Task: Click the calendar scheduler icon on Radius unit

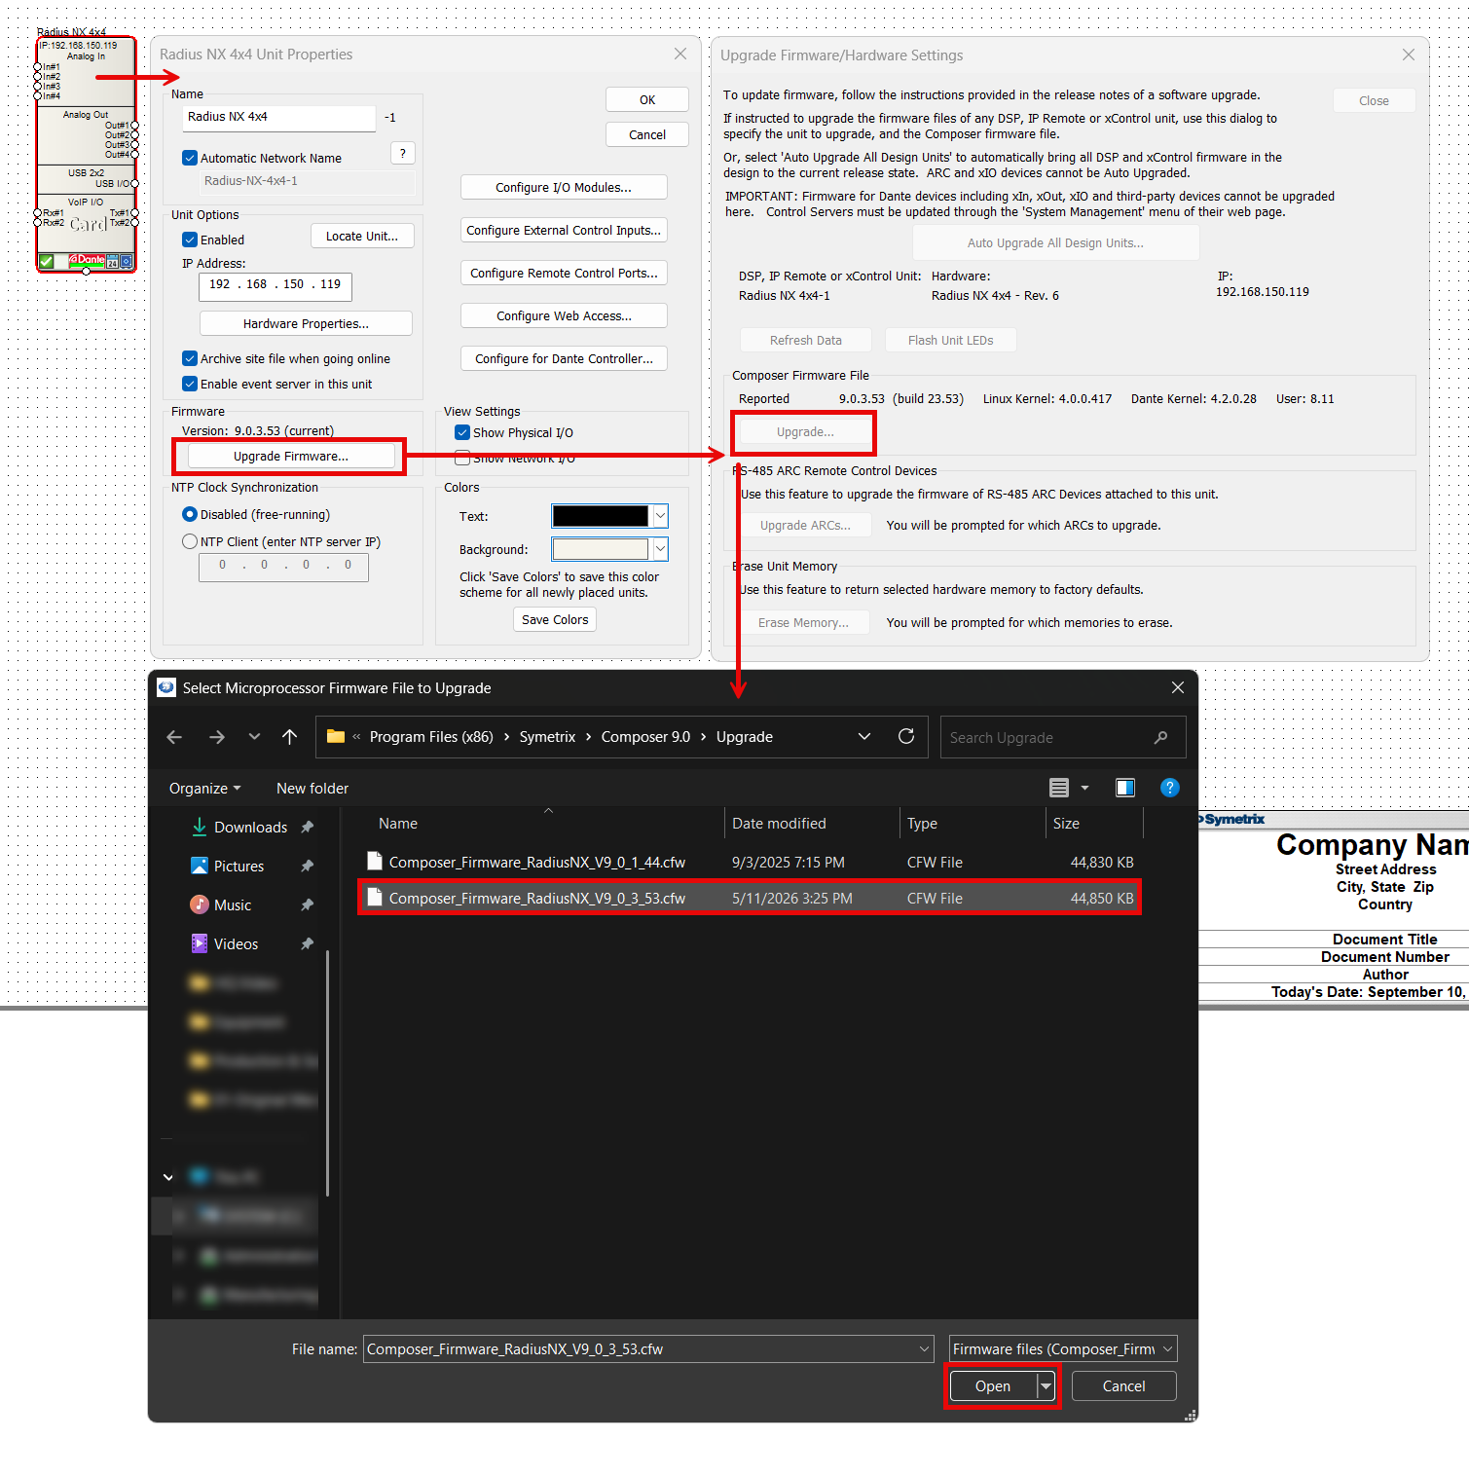Action: [x=113, y=262]
